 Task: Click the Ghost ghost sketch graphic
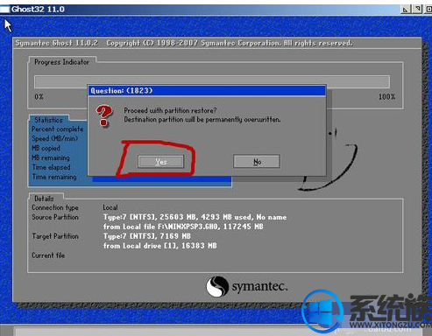pyautogui.click(x=329, y=159)
